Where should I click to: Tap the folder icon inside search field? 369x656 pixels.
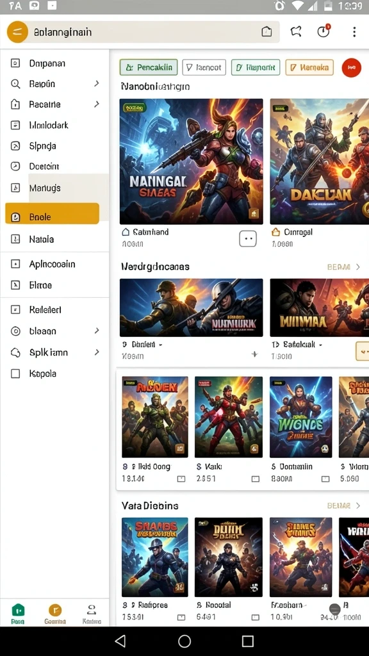coord(266,32)
